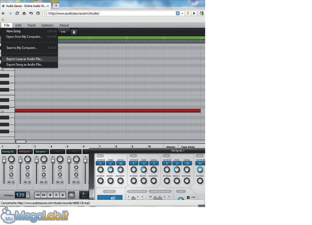Mute channel 5 with M button
This screenshot has width=312, height=225.
click(x=74, y=182)
